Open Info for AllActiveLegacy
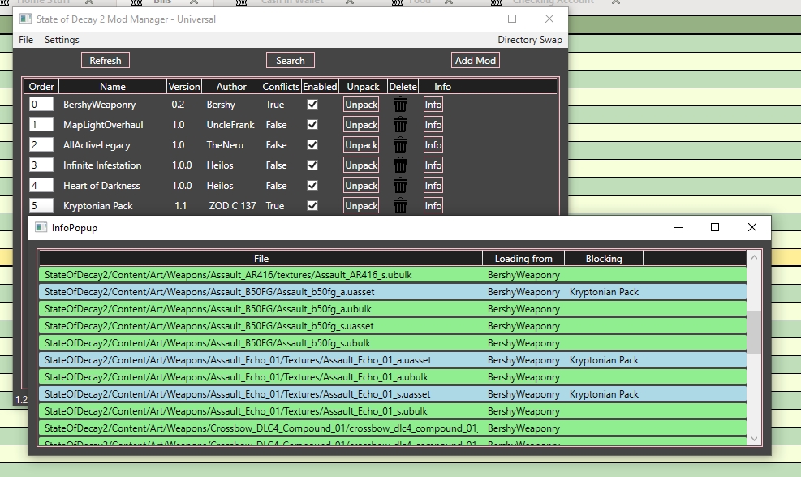 433,145
